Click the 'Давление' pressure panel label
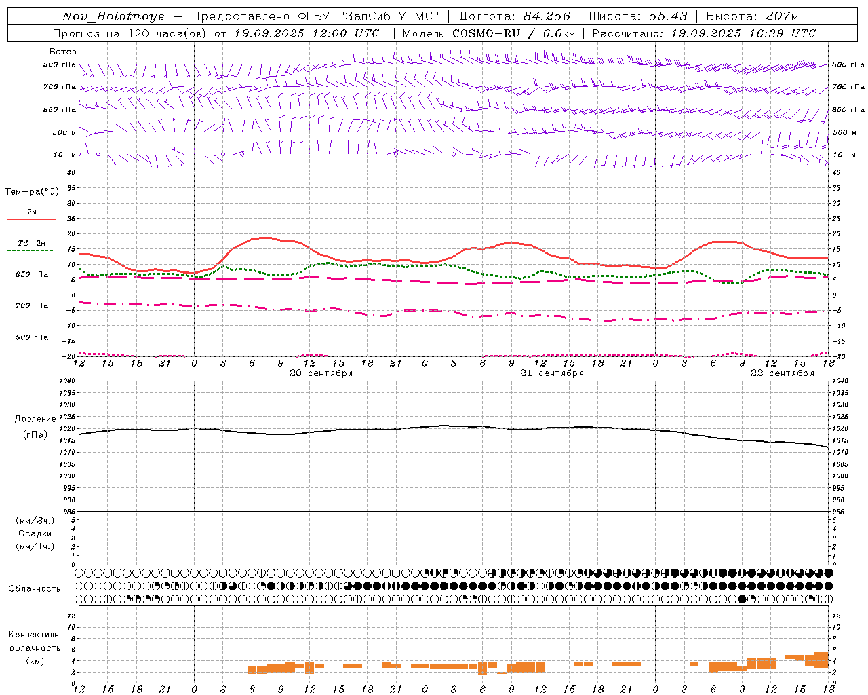 click(35, 419)
